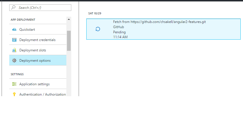Click the sidebar scrollbar up arrow
Screen dimensions: 243x118
click(69, 20)
